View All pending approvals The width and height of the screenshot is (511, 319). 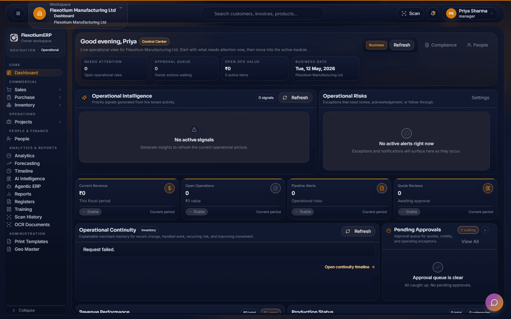(470, 241)
